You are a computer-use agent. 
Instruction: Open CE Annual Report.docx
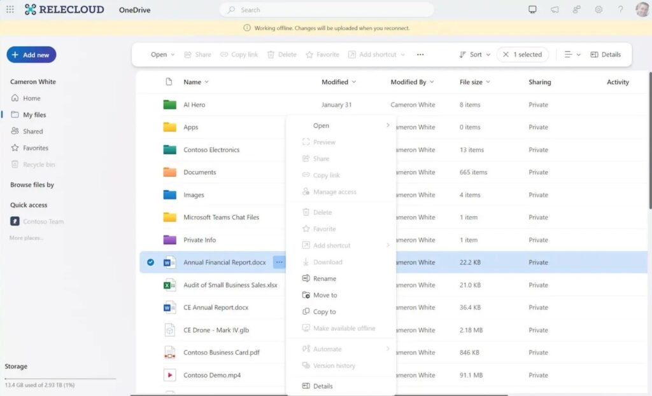216,308
